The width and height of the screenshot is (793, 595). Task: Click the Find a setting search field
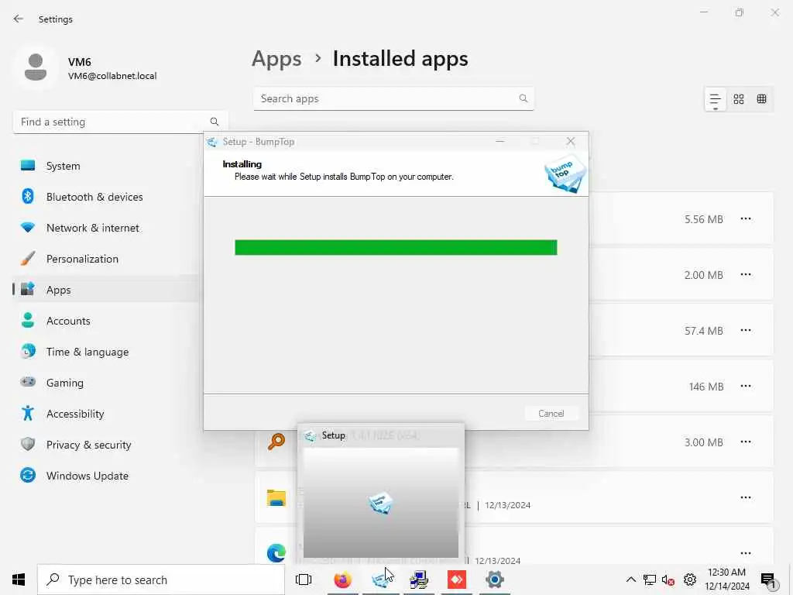point(120,122)
